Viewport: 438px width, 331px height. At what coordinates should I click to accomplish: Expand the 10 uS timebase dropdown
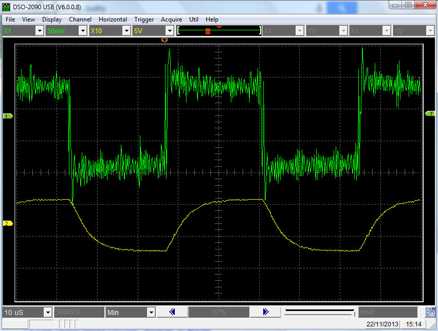pos(48,312)
